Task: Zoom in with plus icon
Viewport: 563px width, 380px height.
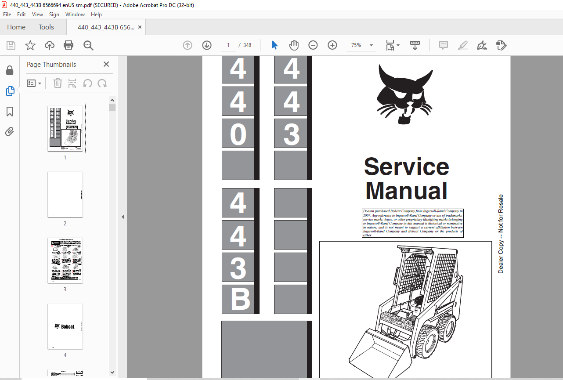Action: (332, 45)
